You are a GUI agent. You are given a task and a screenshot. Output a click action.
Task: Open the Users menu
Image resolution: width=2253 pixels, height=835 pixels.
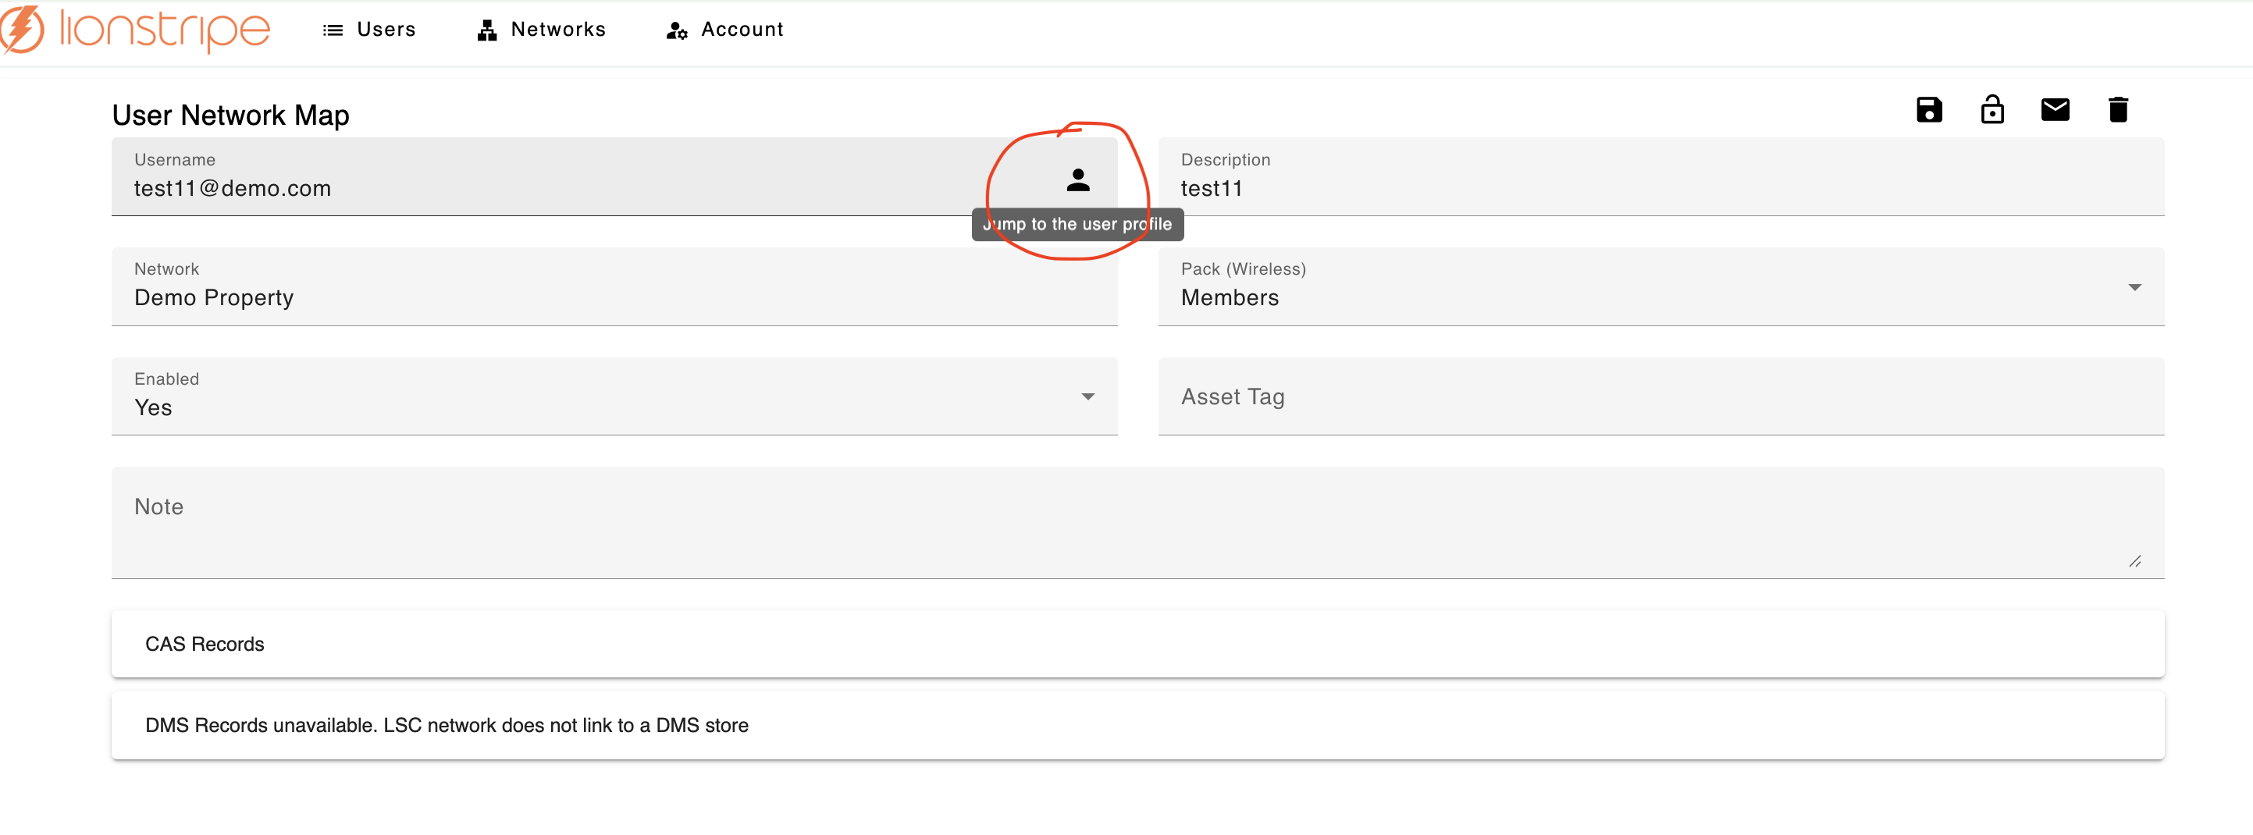tap(369, 30)
